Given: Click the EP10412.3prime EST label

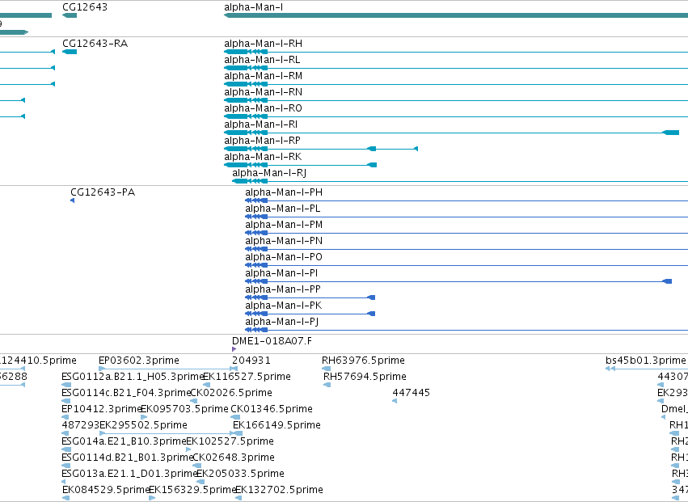Looking at the screenshot, I should (x=101, y=409).
